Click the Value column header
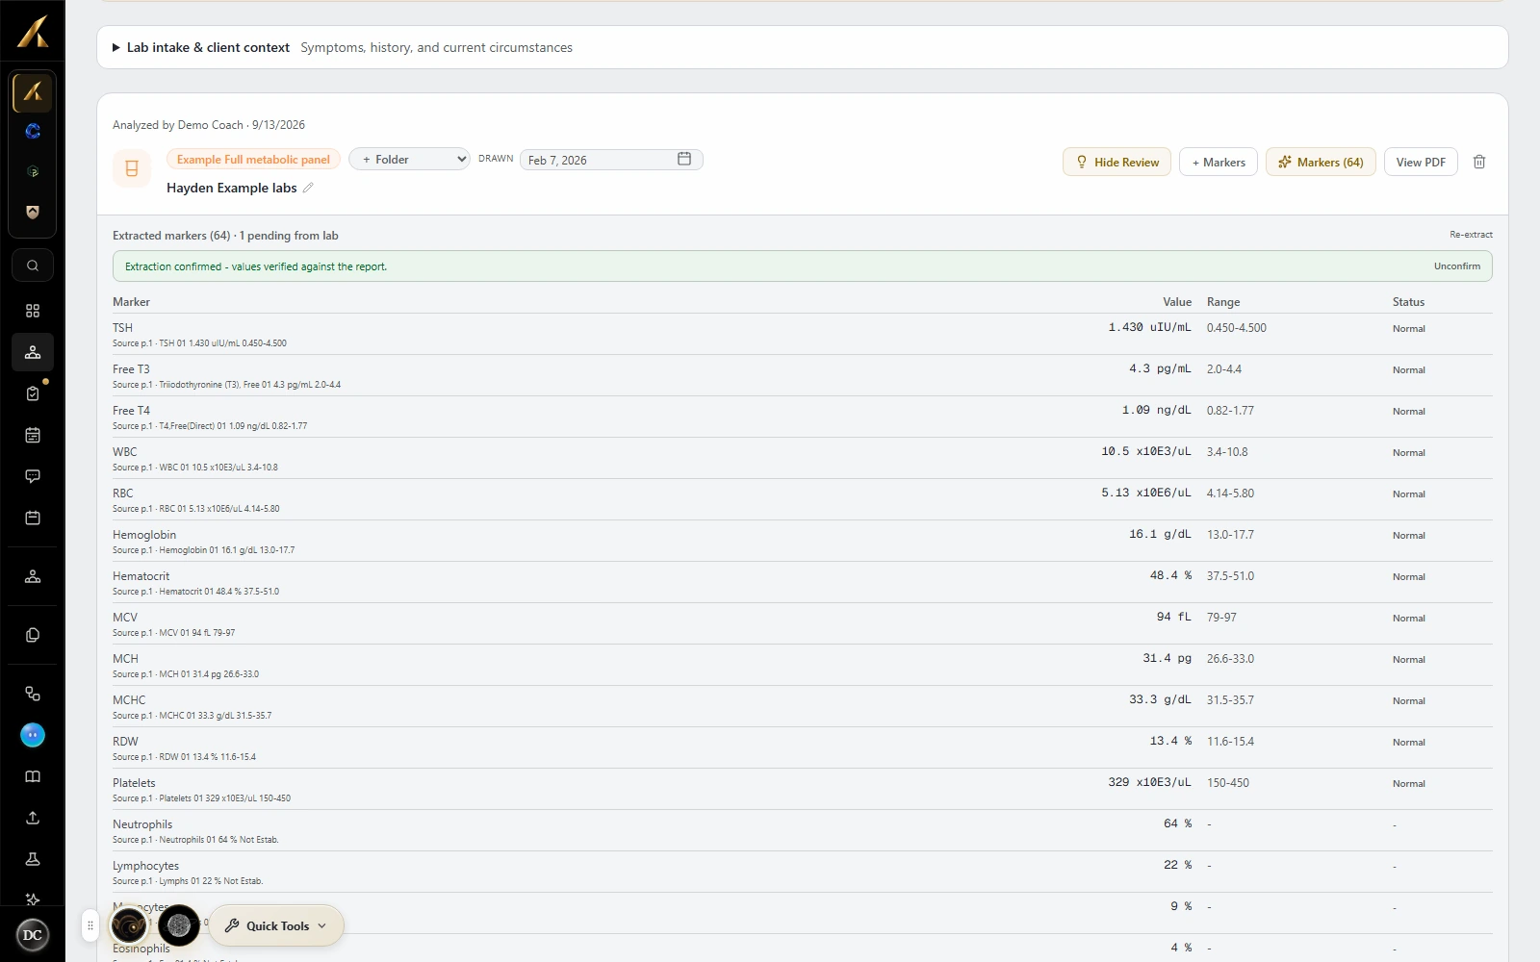1540x962 pixels. click(1177, 302)
